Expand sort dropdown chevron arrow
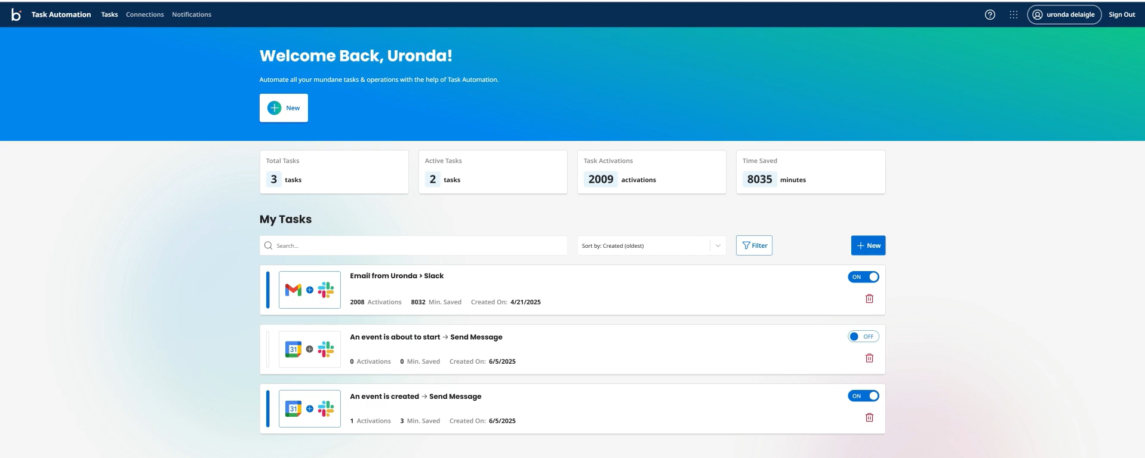Image resolution: width=1145 pixels, height=458 pixels. (718, 245)
